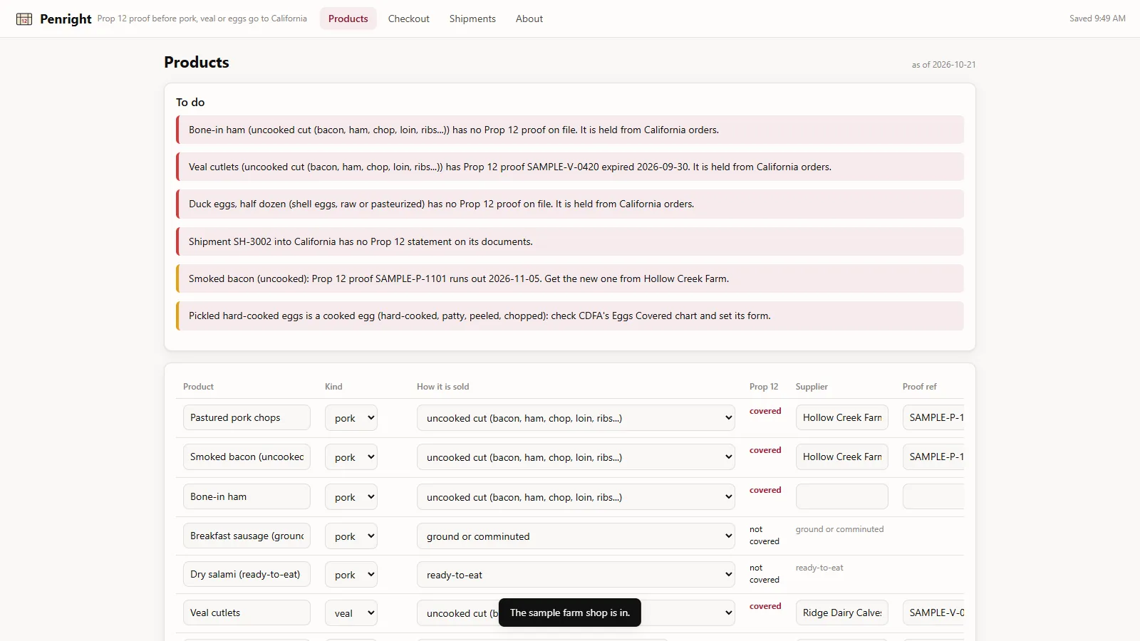
Task: Edit the Smoked bacon product name field
Action: 247,457
